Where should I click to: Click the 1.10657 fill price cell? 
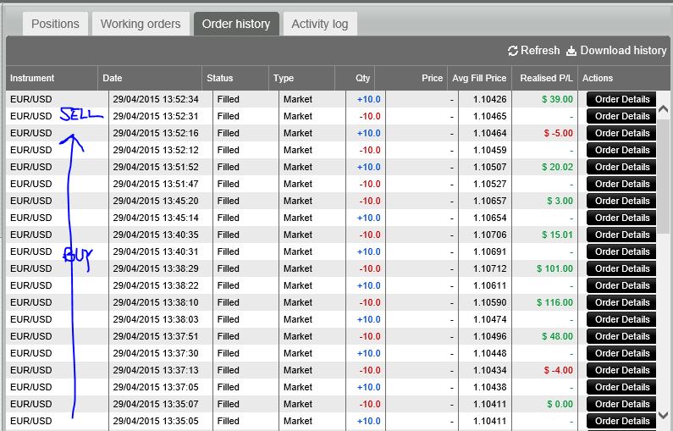coord(490,201)
